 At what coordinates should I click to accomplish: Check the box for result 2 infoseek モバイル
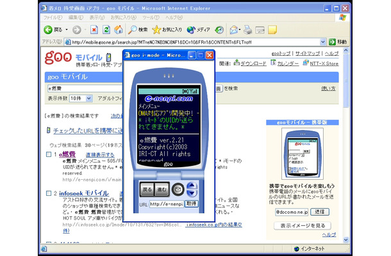[x=49, y=193]
